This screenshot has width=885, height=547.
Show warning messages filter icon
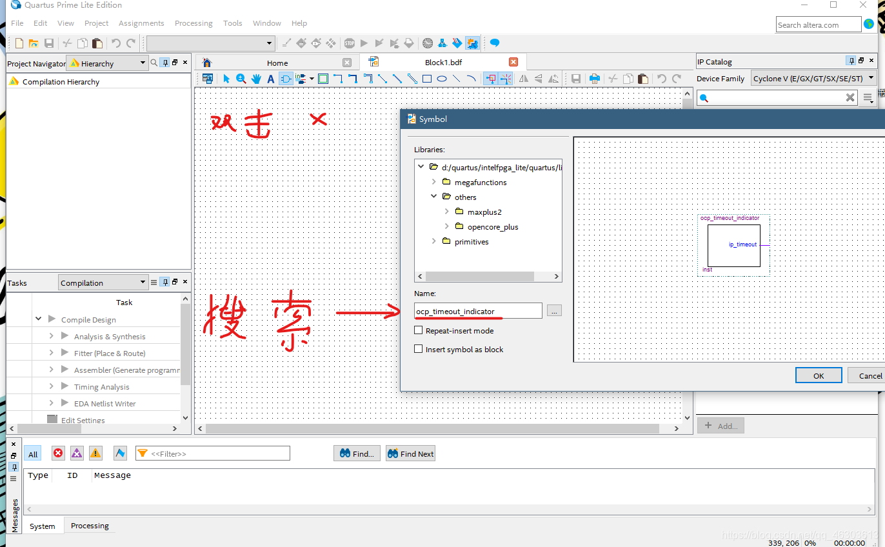95,453
